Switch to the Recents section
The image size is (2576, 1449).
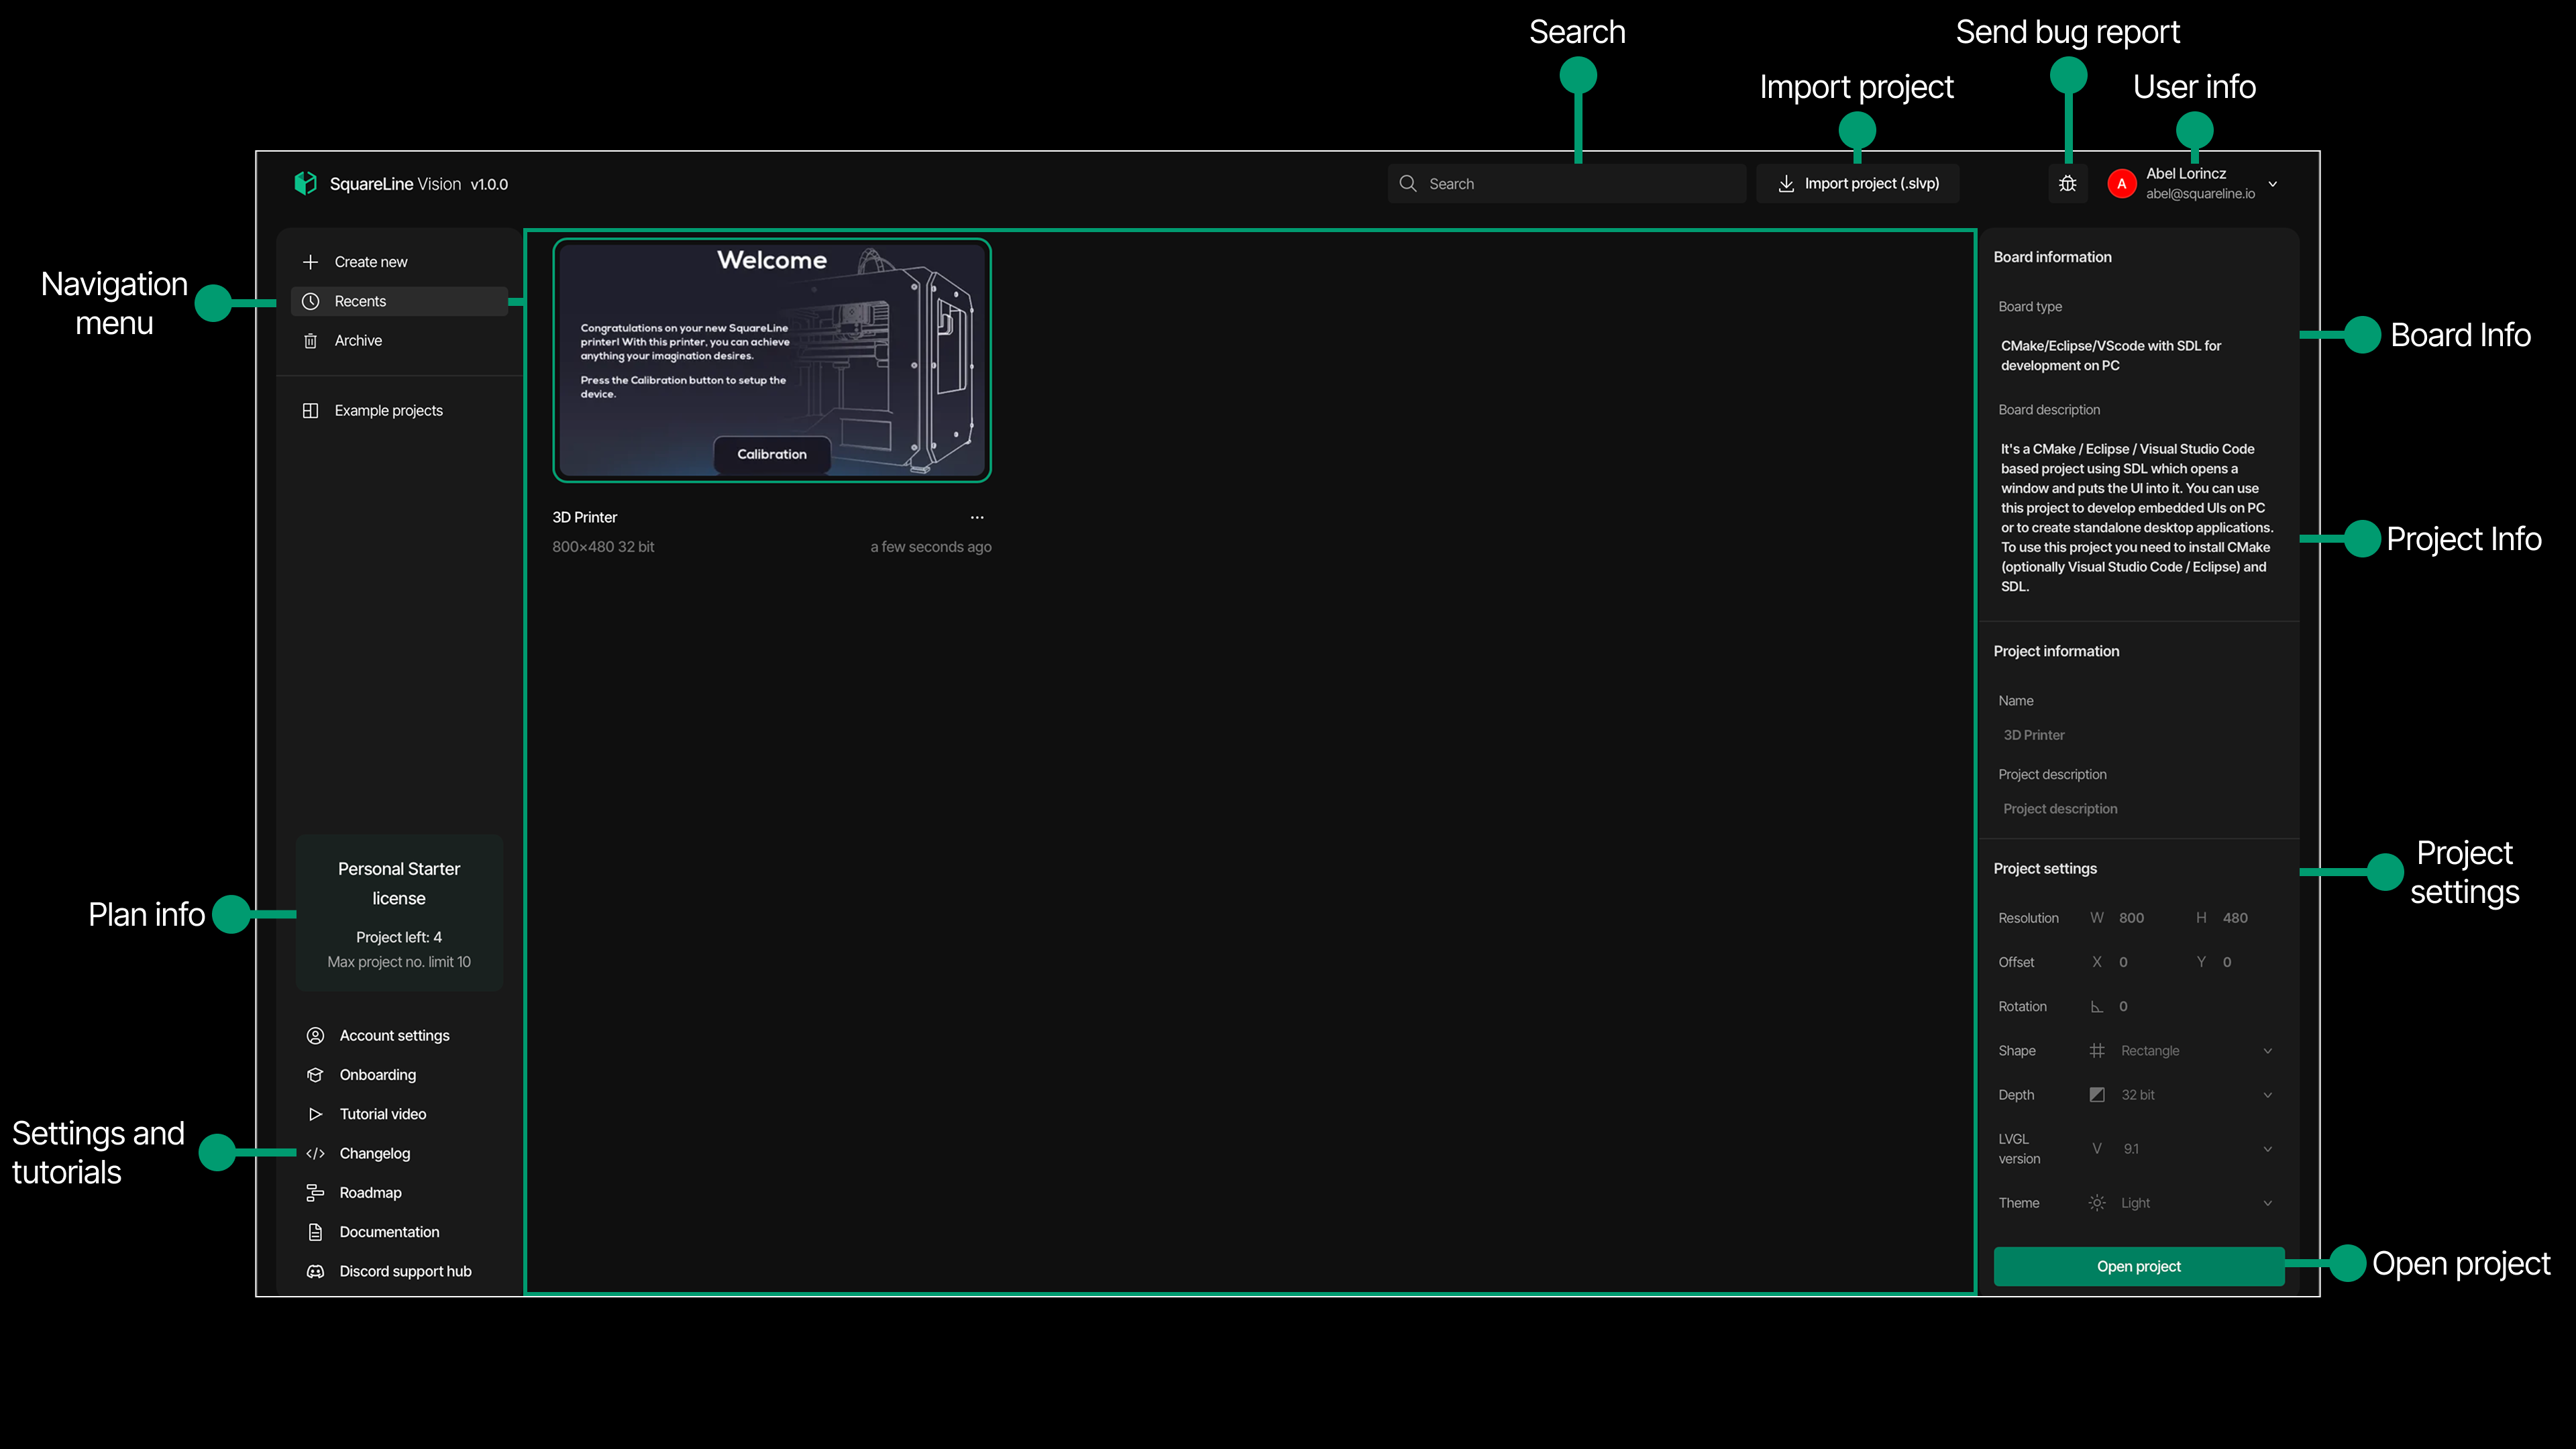click(x=361, y=300)
